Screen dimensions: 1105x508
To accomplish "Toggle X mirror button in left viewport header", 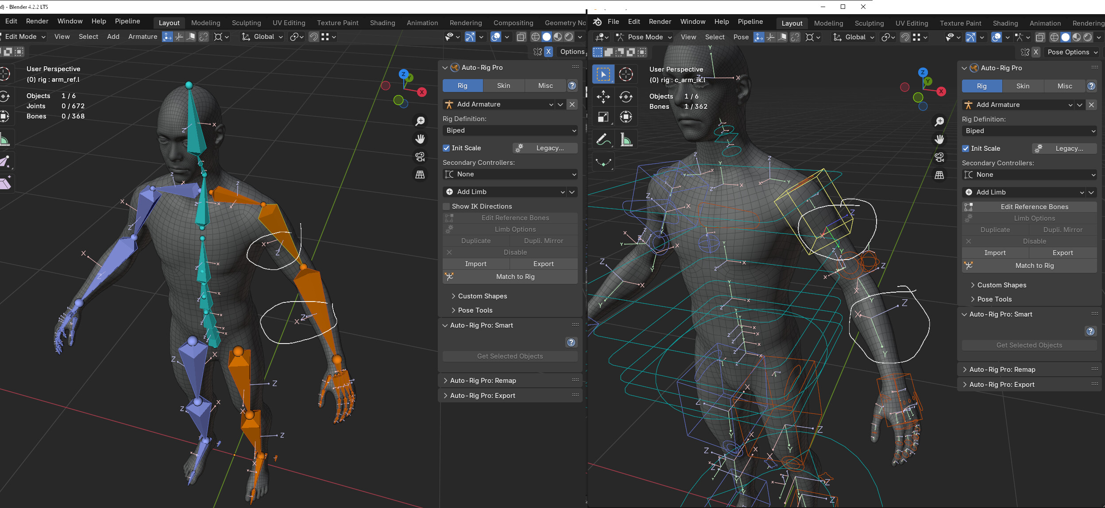I will 549,52.
